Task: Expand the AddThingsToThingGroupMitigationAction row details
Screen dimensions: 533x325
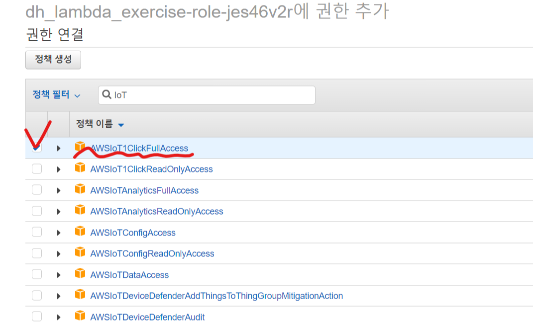Action: (x=58, y=296)
